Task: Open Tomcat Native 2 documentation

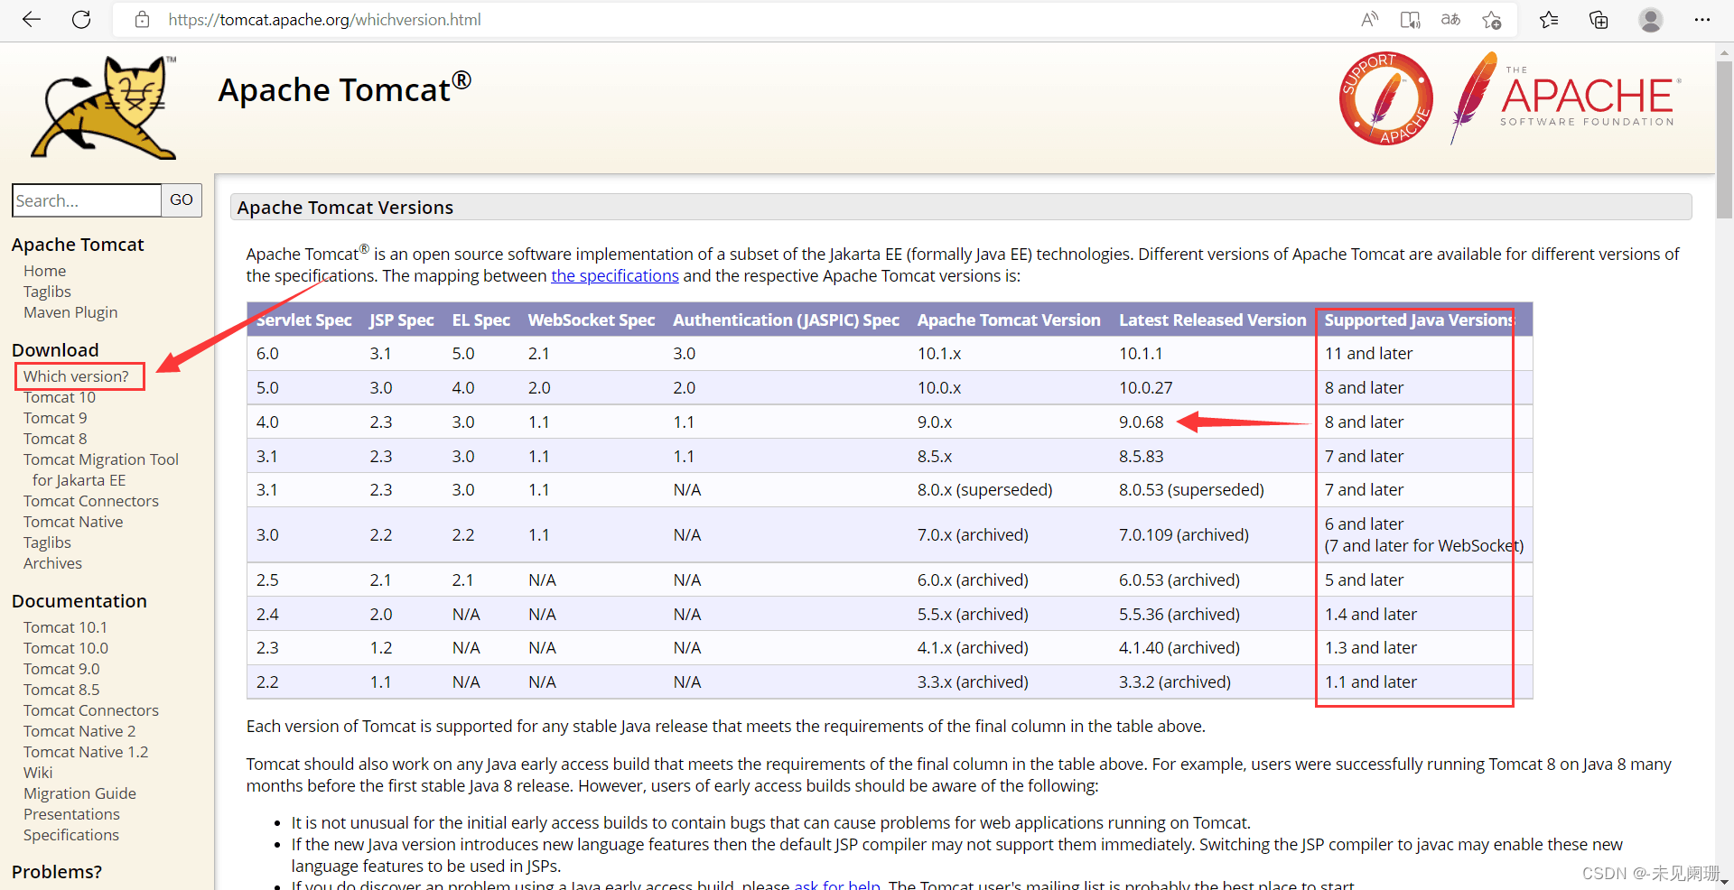Action: tap(79, 731)
